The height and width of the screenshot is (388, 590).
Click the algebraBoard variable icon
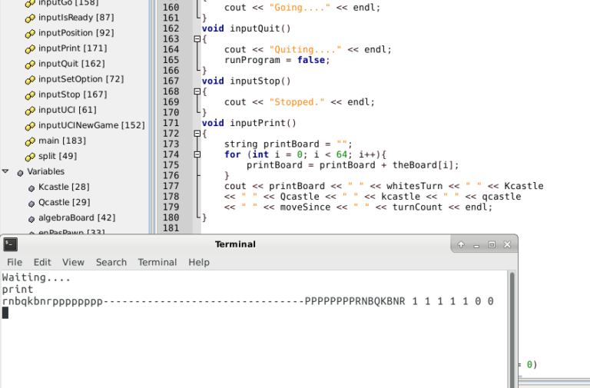(31, 218)
